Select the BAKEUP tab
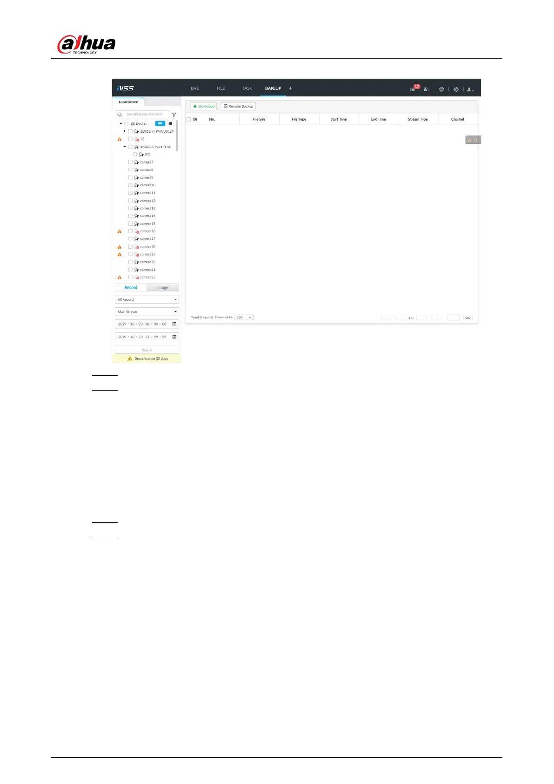This screenshot has width=554, height=784. pyautogui.click(x=273, y=88)
